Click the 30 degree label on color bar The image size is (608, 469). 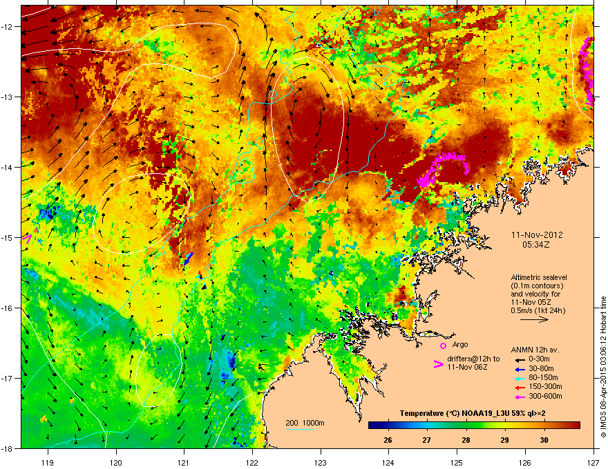point(544,440)
